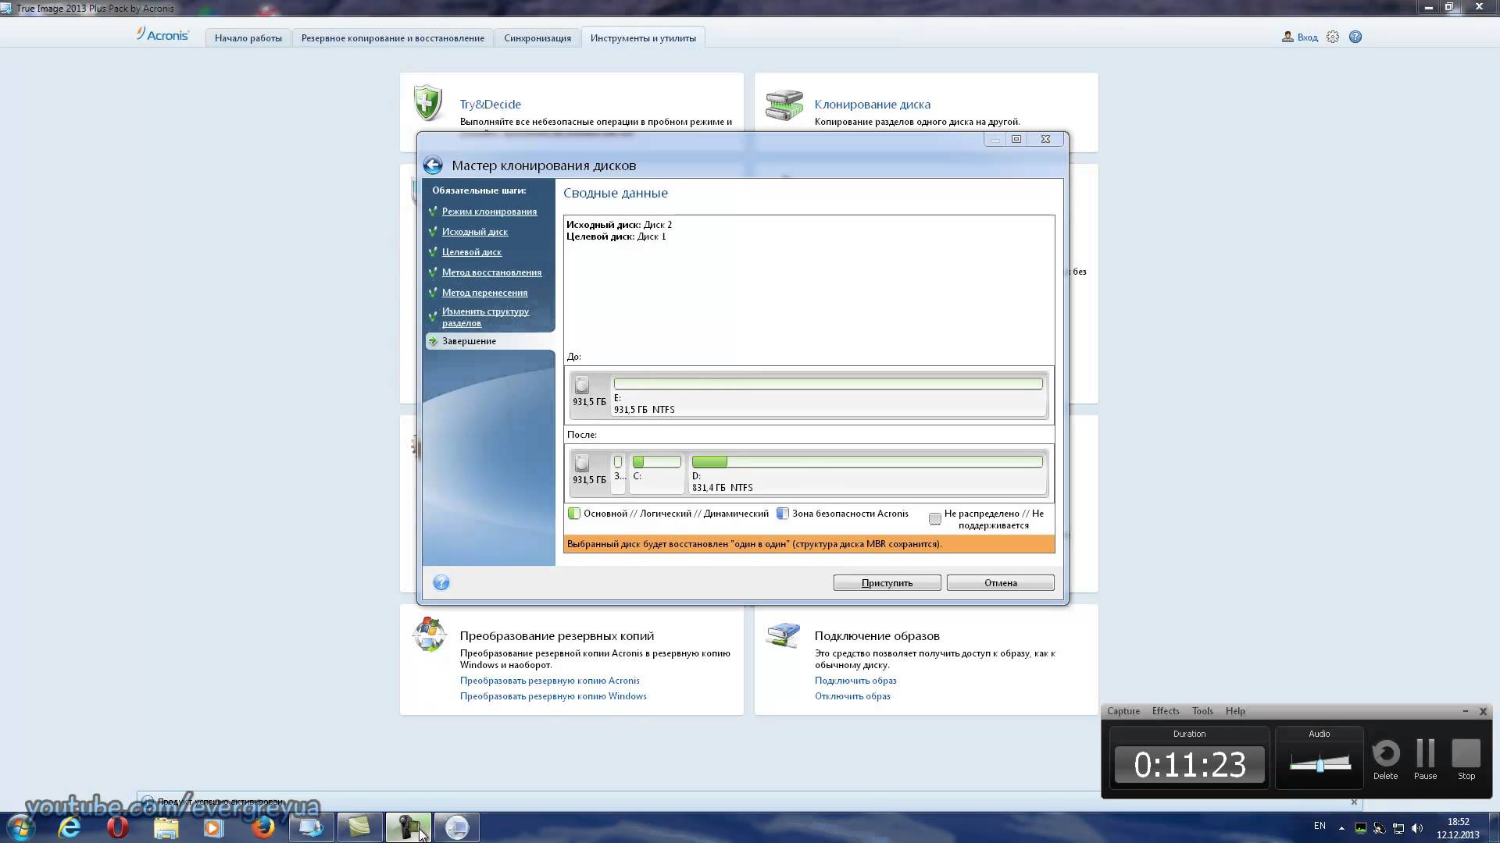The width and height of the screenshot is (1500, 843).
Task: Launch Internet Explorer from the taskbar
Action: pos(70,827)
